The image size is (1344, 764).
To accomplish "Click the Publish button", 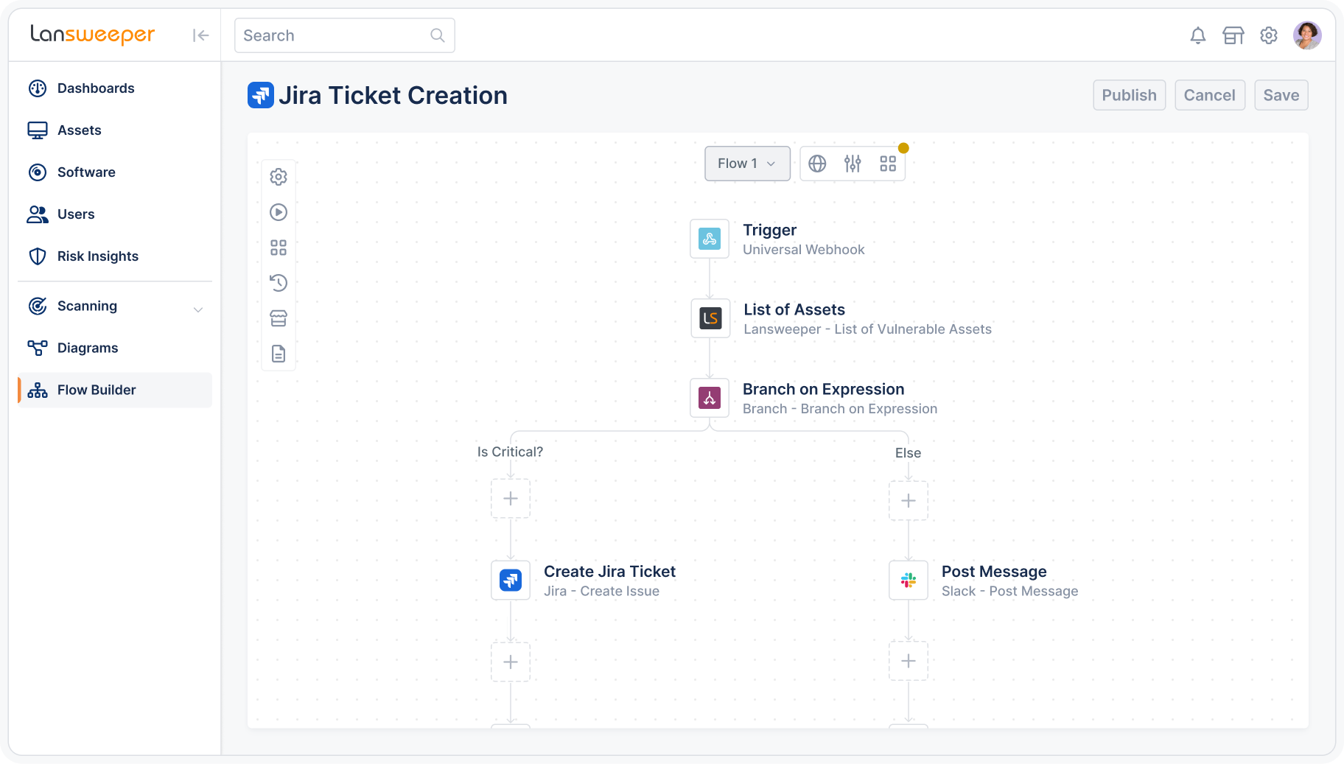I will click(1130, 95).
